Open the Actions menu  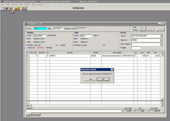15,5
